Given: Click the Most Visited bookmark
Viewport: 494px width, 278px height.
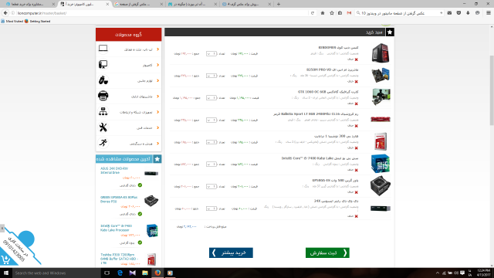Looking at the screenshot, I should tap(12, 21).
